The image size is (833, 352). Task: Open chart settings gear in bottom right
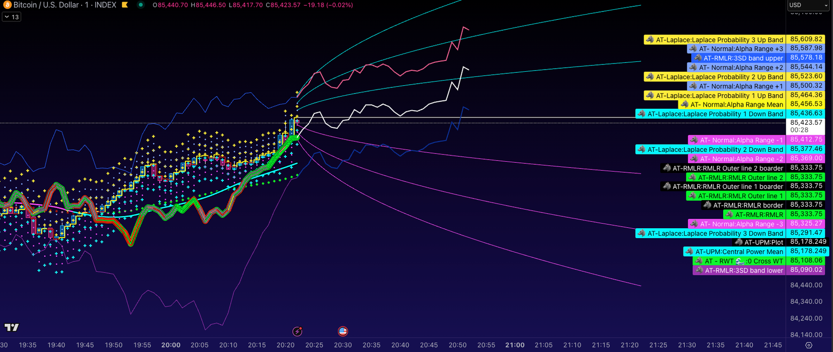click(809, 345)
